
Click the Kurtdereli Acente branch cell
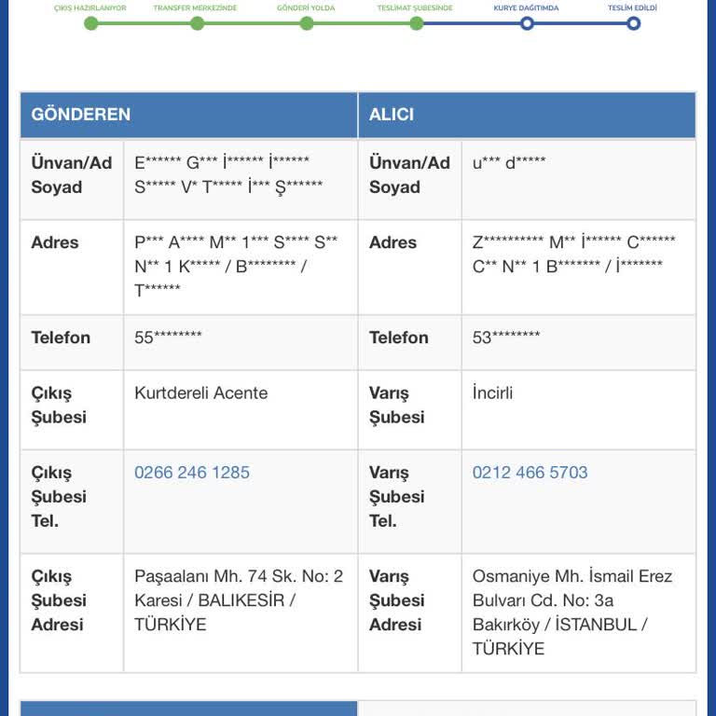241,410
